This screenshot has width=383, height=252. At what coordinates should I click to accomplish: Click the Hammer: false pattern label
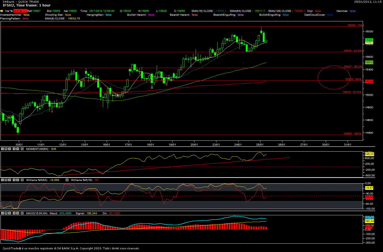coord(346,11)
